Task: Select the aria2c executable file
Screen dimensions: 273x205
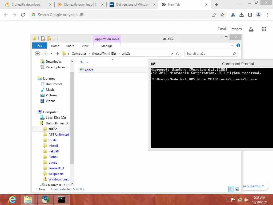Action: pyautogui.click(x=89, y=70)
